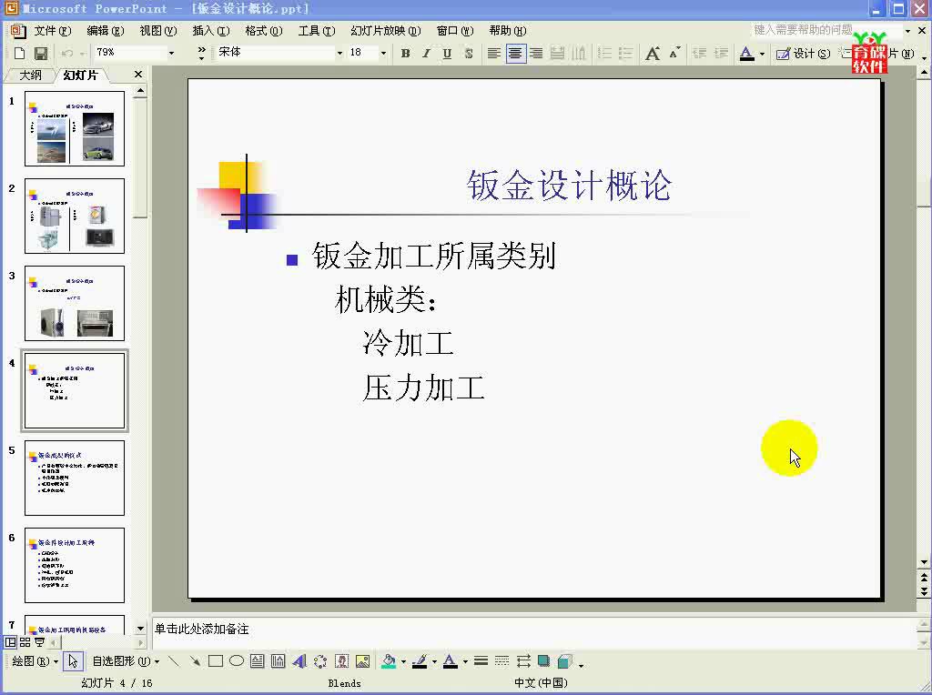Increase indent level icon
Screen dimensions: 932x695
tap(721, 53)
